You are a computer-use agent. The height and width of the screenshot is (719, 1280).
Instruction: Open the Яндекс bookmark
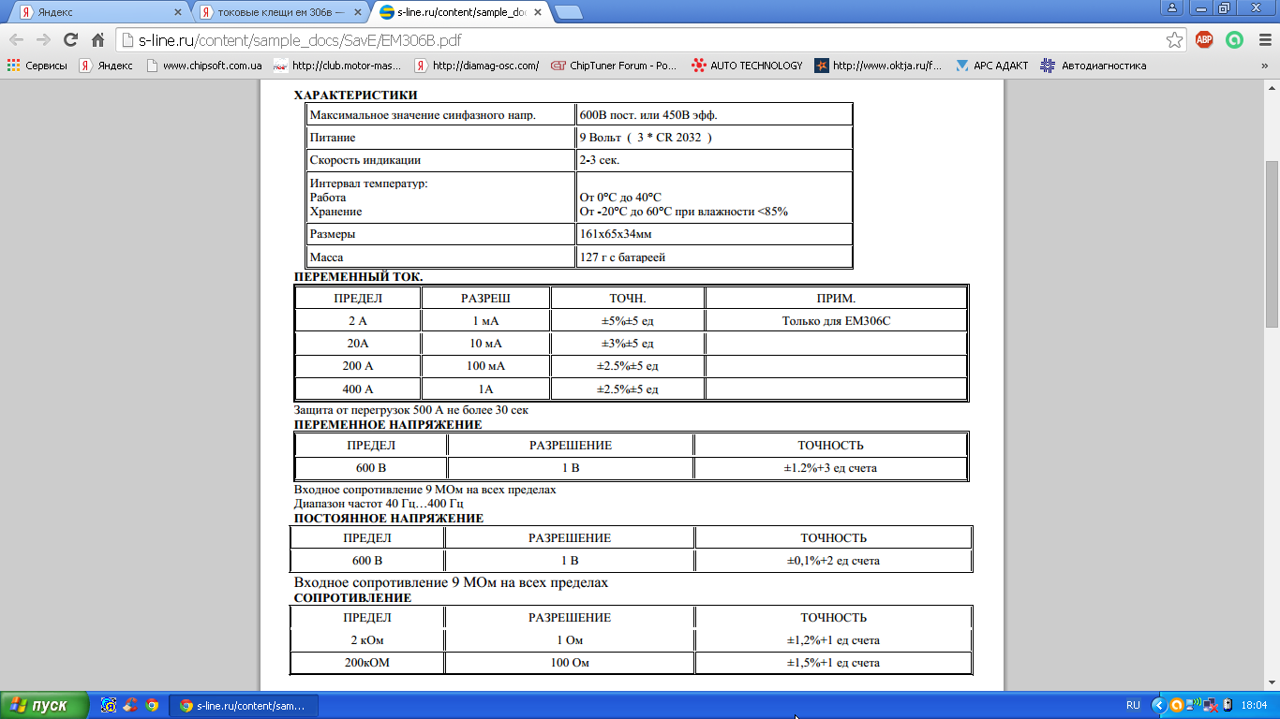[106, 66]
